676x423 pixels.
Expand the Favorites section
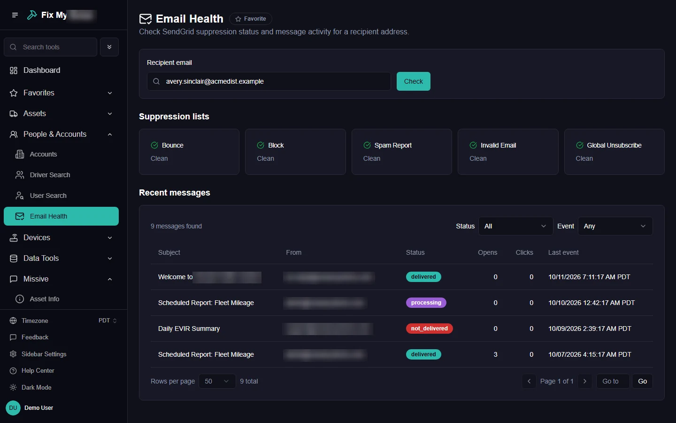(x=61, y=93)
